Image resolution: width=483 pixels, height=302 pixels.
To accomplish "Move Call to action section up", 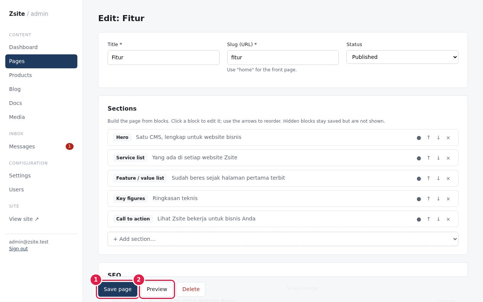I will point(429,219).
